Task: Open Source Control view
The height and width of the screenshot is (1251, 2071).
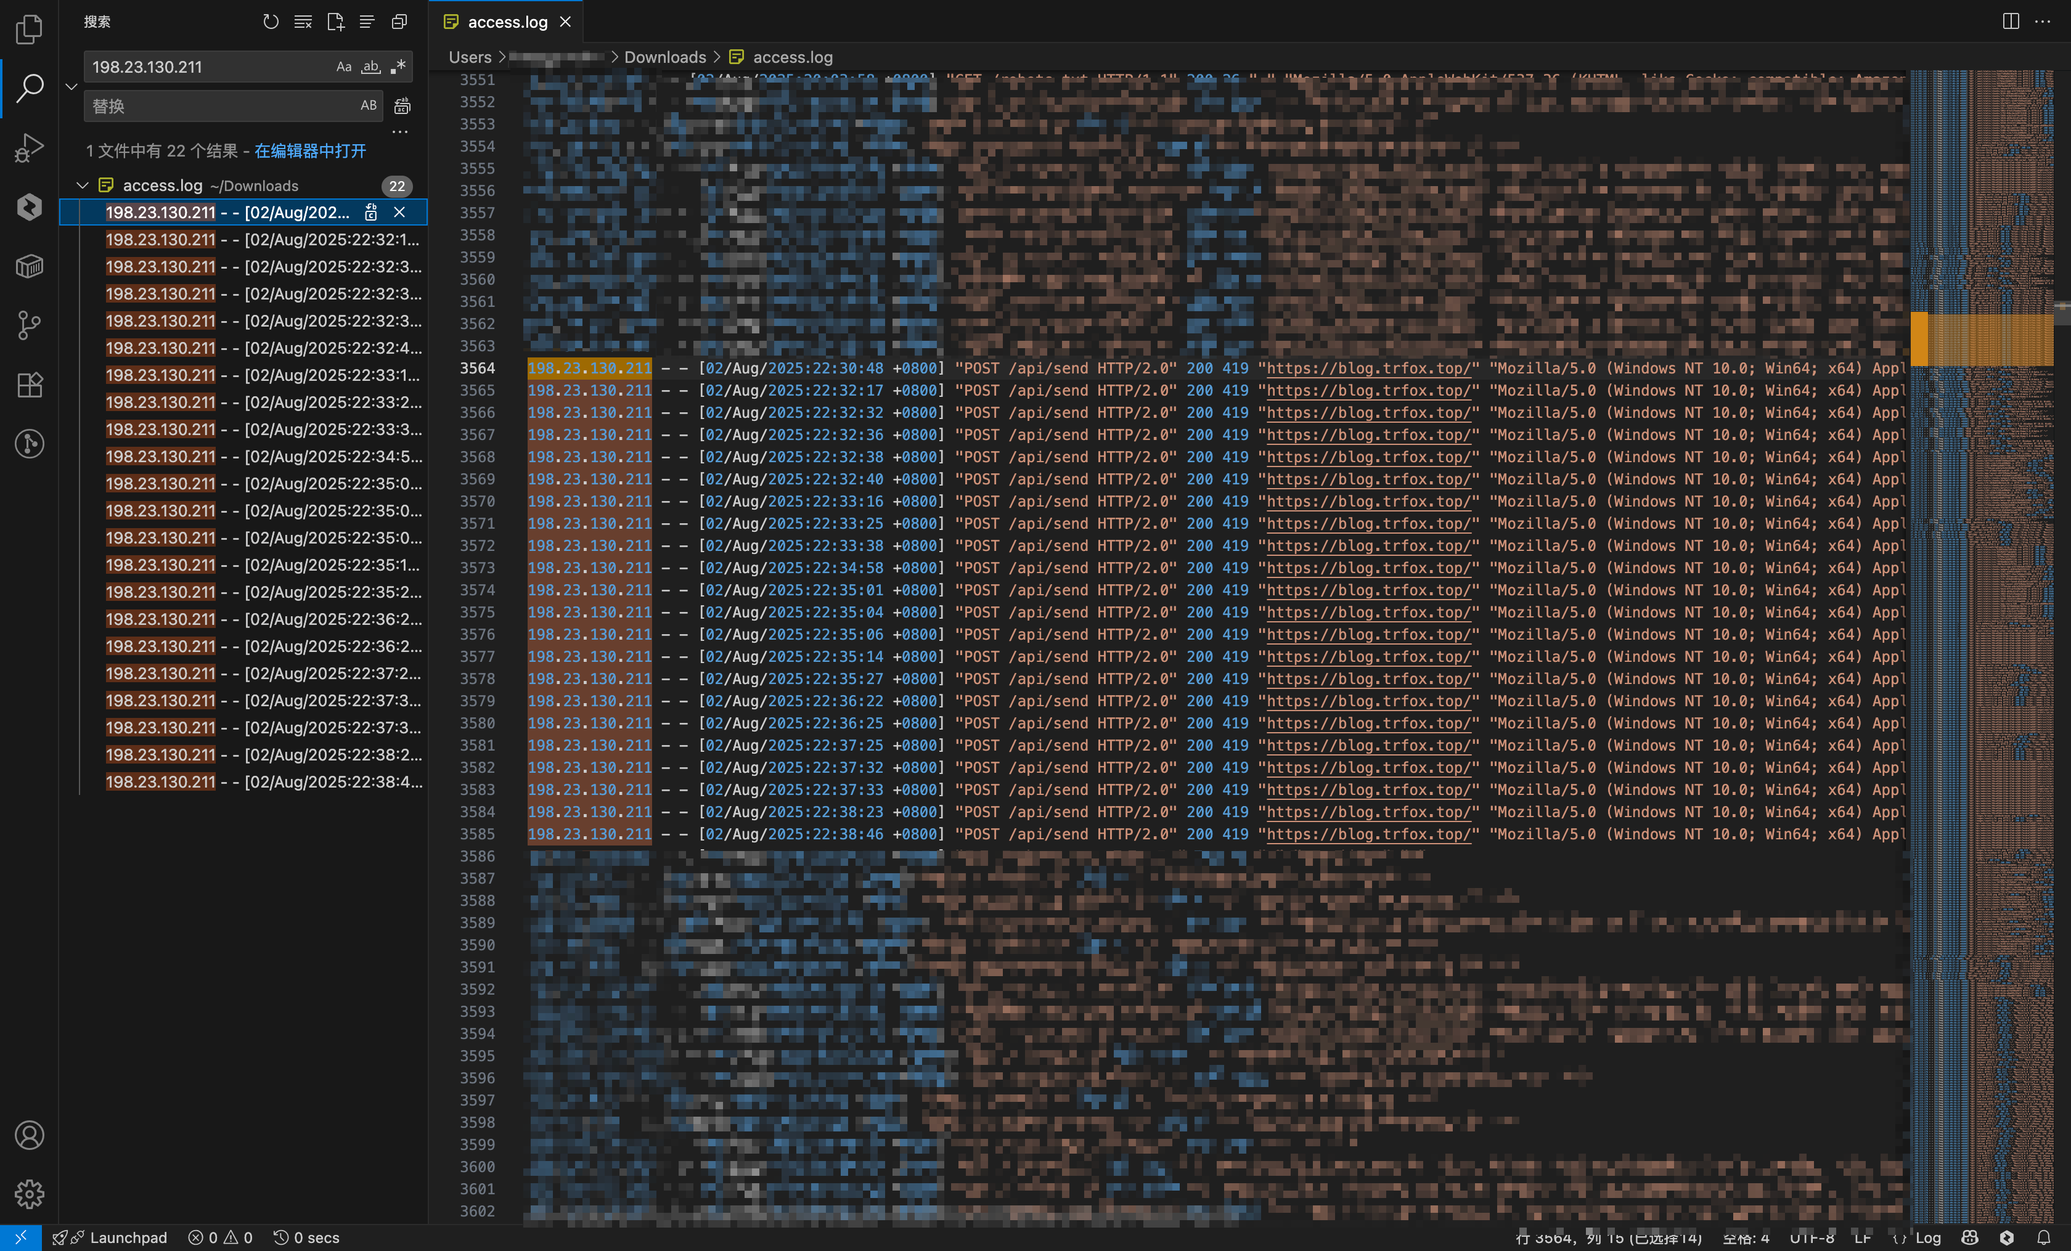Action: coord(30,325)
